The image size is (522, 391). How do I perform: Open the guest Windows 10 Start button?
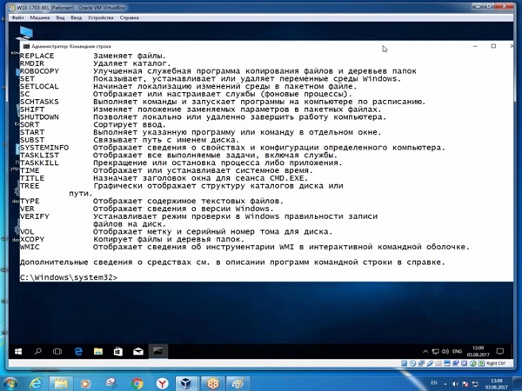pyautogui.click(x=18, y=352)
